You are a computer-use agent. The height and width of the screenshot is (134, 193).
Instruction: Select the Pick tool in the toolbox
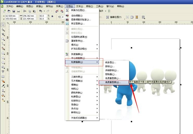pyautogui.click(x=3, y=25)
